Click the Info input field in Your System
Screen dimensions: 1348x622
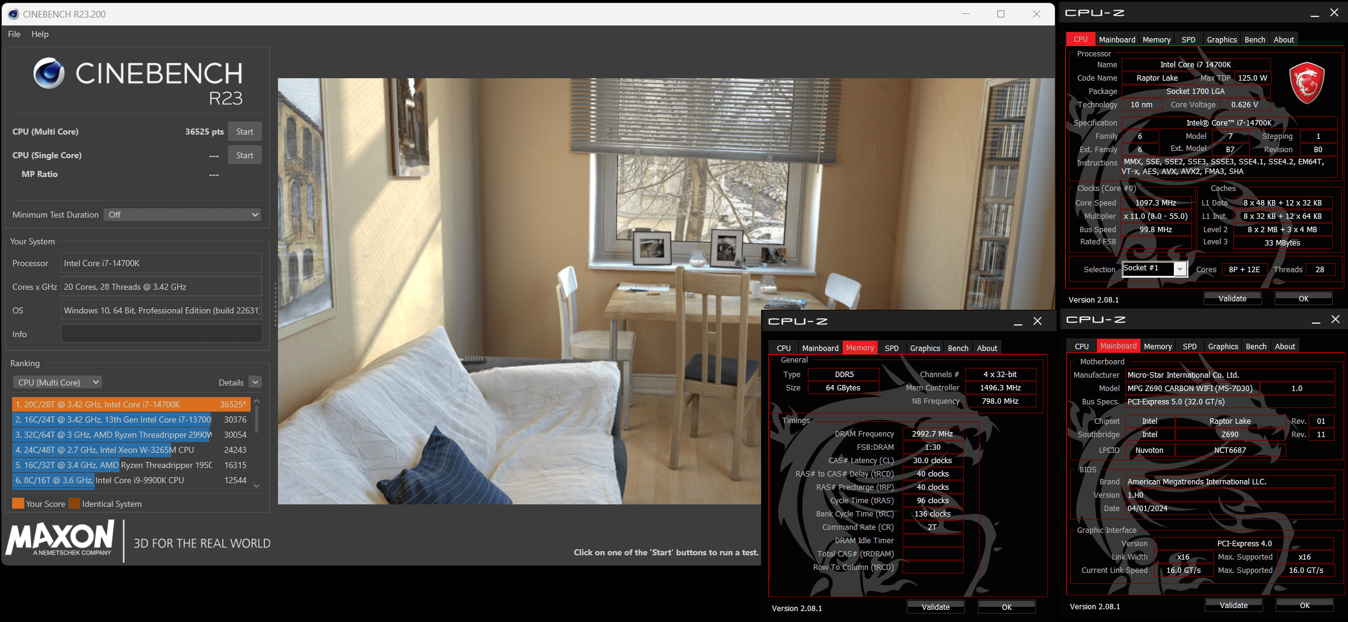click(x=161, y=334)
